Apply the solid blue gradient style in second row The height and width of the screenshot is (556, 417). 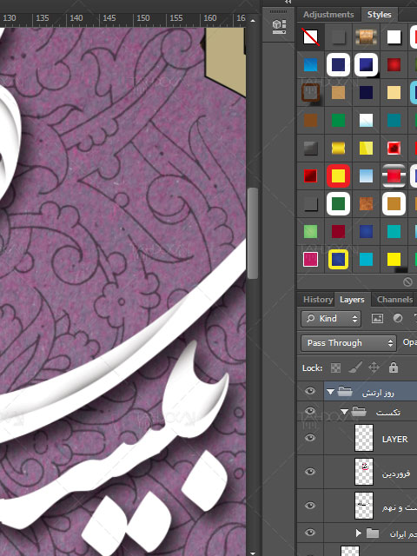pyautogui.click(x=310, y=65)
